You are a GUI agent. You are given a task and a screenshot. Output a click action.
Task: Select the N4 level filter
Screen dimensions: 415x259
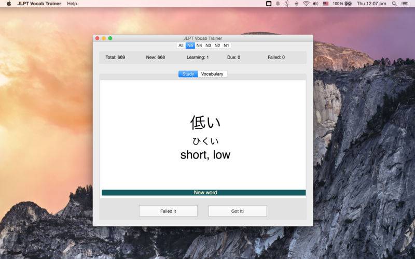[199, 46]
